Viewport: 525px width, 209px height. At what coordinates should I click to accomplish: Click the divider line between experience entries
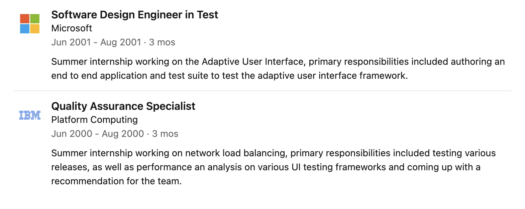(262, 90)
